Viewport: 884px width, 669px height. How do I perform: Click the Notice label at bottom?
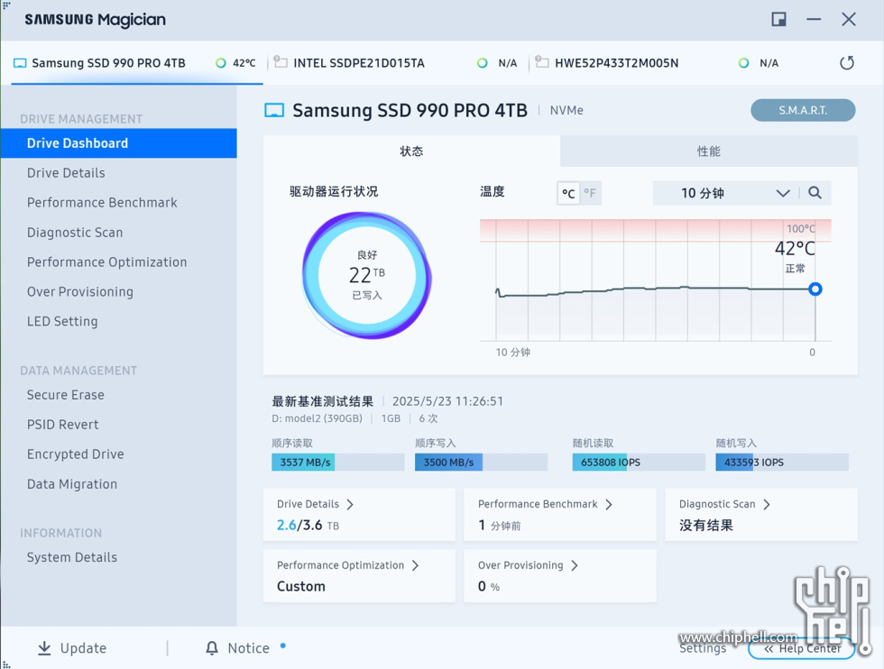click(248, 648)
